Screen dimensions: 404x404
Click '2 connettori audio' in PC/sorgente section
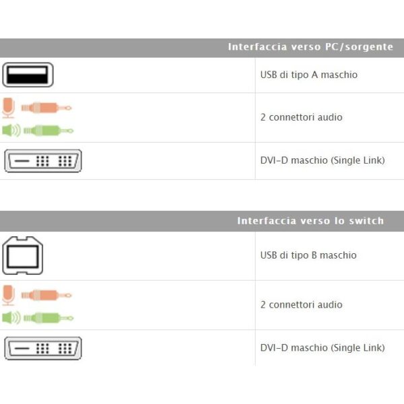301,117
